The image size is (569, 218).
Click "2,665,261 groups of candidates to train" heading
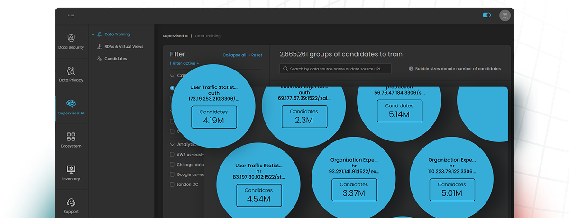click(x=341, y=54)
